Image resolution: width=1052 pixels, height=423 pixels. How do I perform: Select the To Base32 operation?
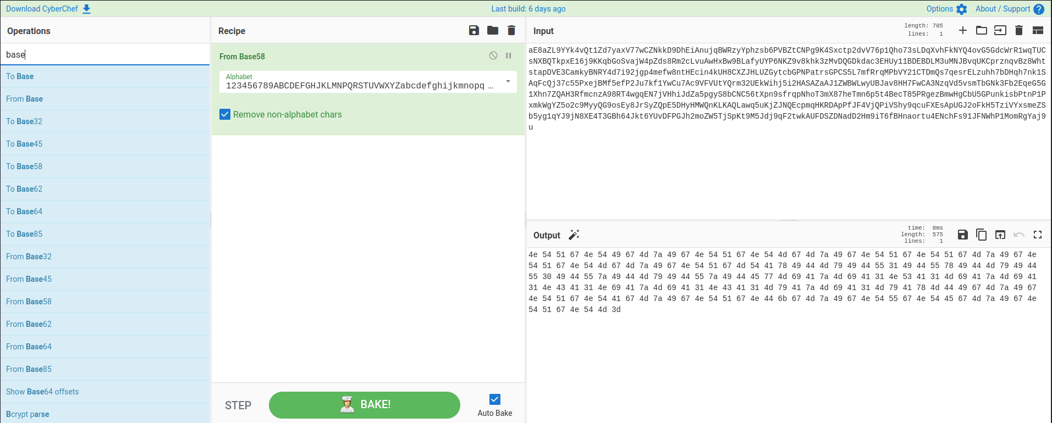coord(104,121)
